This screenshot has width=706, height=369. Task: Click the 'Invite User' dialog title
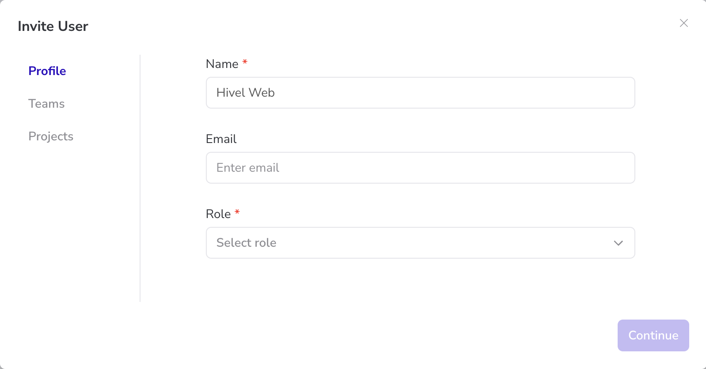(x=53, y=26)
